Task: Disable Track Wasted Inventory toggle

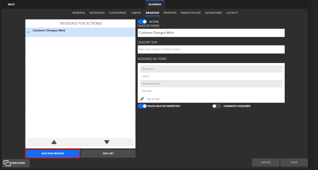Action: click(142, 106)
